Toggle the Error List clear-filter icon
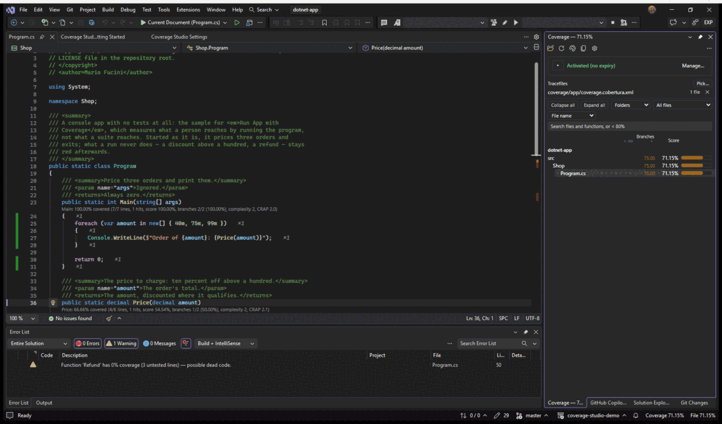The image size is (722, 424). (186, 344)
